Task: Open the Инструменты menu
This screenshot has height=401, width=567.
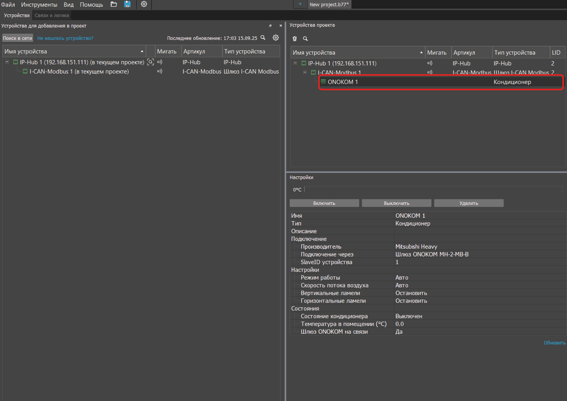Action: coord(39,5)
